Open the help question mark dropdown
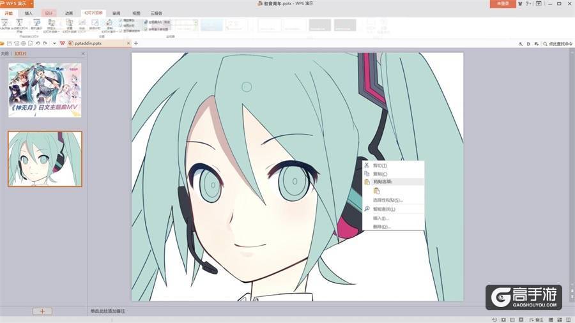Image resolution: width=575 pixels, height=323 pixels. [x=528, y=4]
